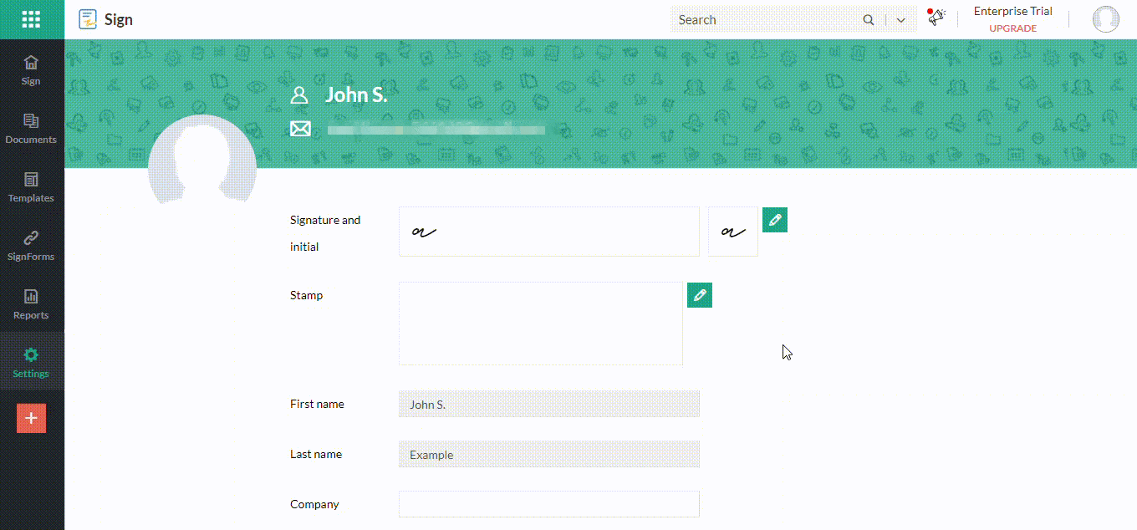Select the saved initial thumbnail
Viewport: 1137px width, 530px height.
coord(732,232)
